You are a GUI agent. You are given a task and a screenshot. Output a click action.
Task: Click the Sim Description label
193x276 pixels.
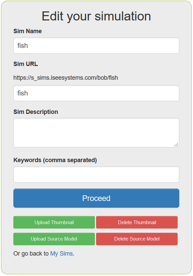click(x=36, y=112)
